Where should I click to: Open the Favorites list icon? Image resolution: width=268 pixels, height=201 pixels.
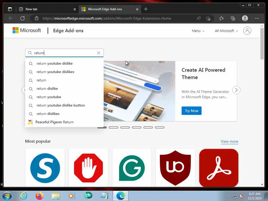pyautogui.click(x=221, y=18)
